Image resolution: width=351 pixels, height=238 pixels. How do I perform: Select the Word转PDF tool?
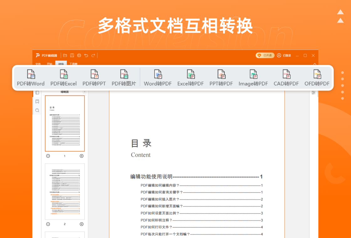point(158,78)
